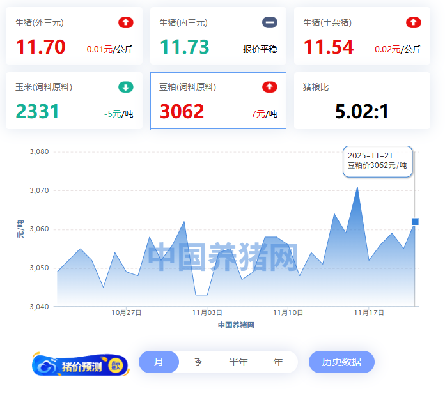This screenshot has height=400, width=445.
Task: Switch chart to 年 range
Action: click(277, 362)
